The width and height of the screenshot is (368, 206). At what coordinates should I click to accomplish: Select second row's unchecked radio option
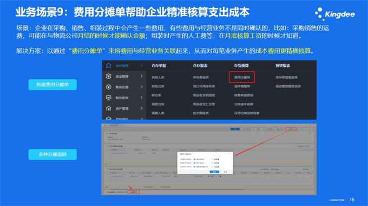tap(212, 163)
